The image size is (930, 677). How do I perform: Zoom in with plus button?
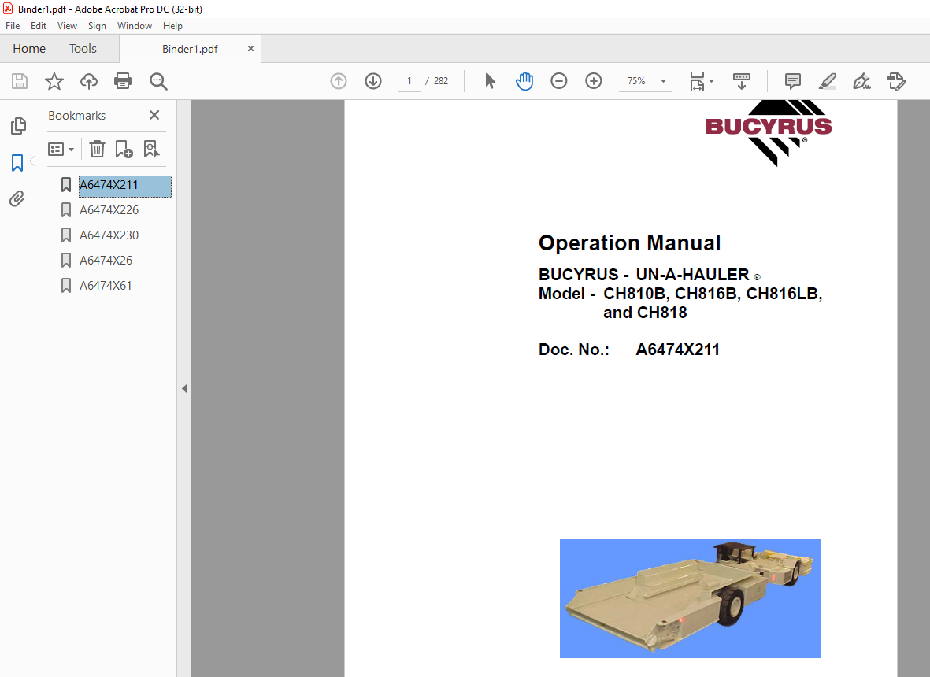(x=594, y=81)
